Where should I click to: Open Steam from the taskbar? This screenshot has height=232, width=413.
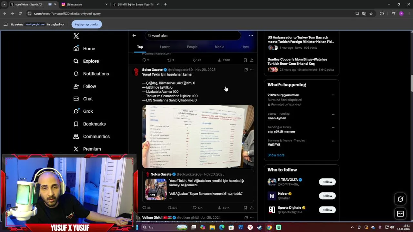coord(259,227)
